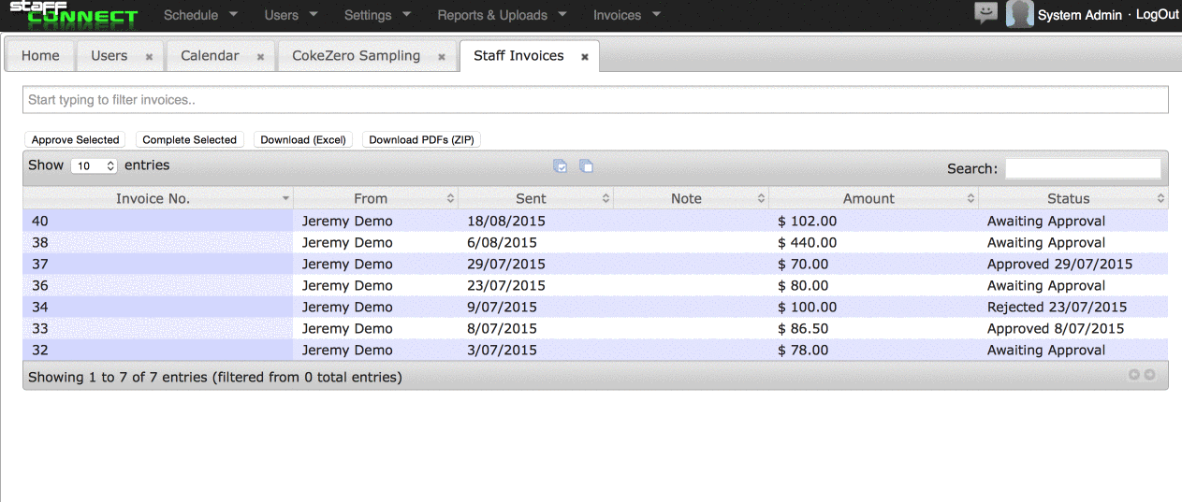Open the chat messages icon
Viewport: 1182px width, 502px height.
[985, 13]
